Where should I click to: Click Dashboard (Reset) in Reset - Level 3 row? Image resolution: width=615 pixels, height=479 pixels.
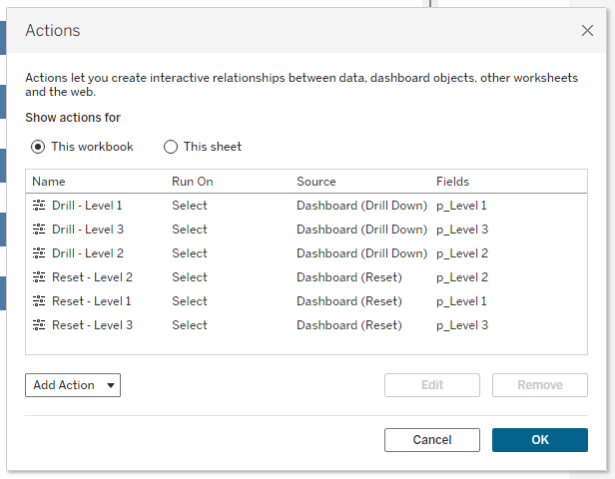(x=349, y=325)
